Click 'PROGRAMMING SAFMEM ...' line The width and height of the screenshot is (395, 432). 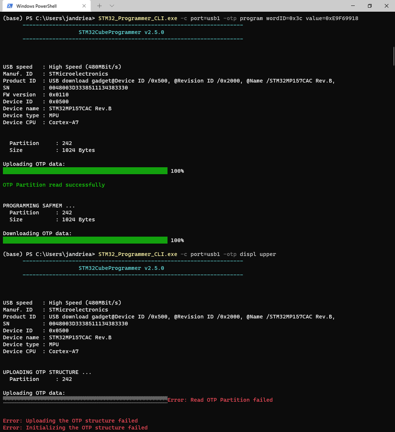coord(39,205)
